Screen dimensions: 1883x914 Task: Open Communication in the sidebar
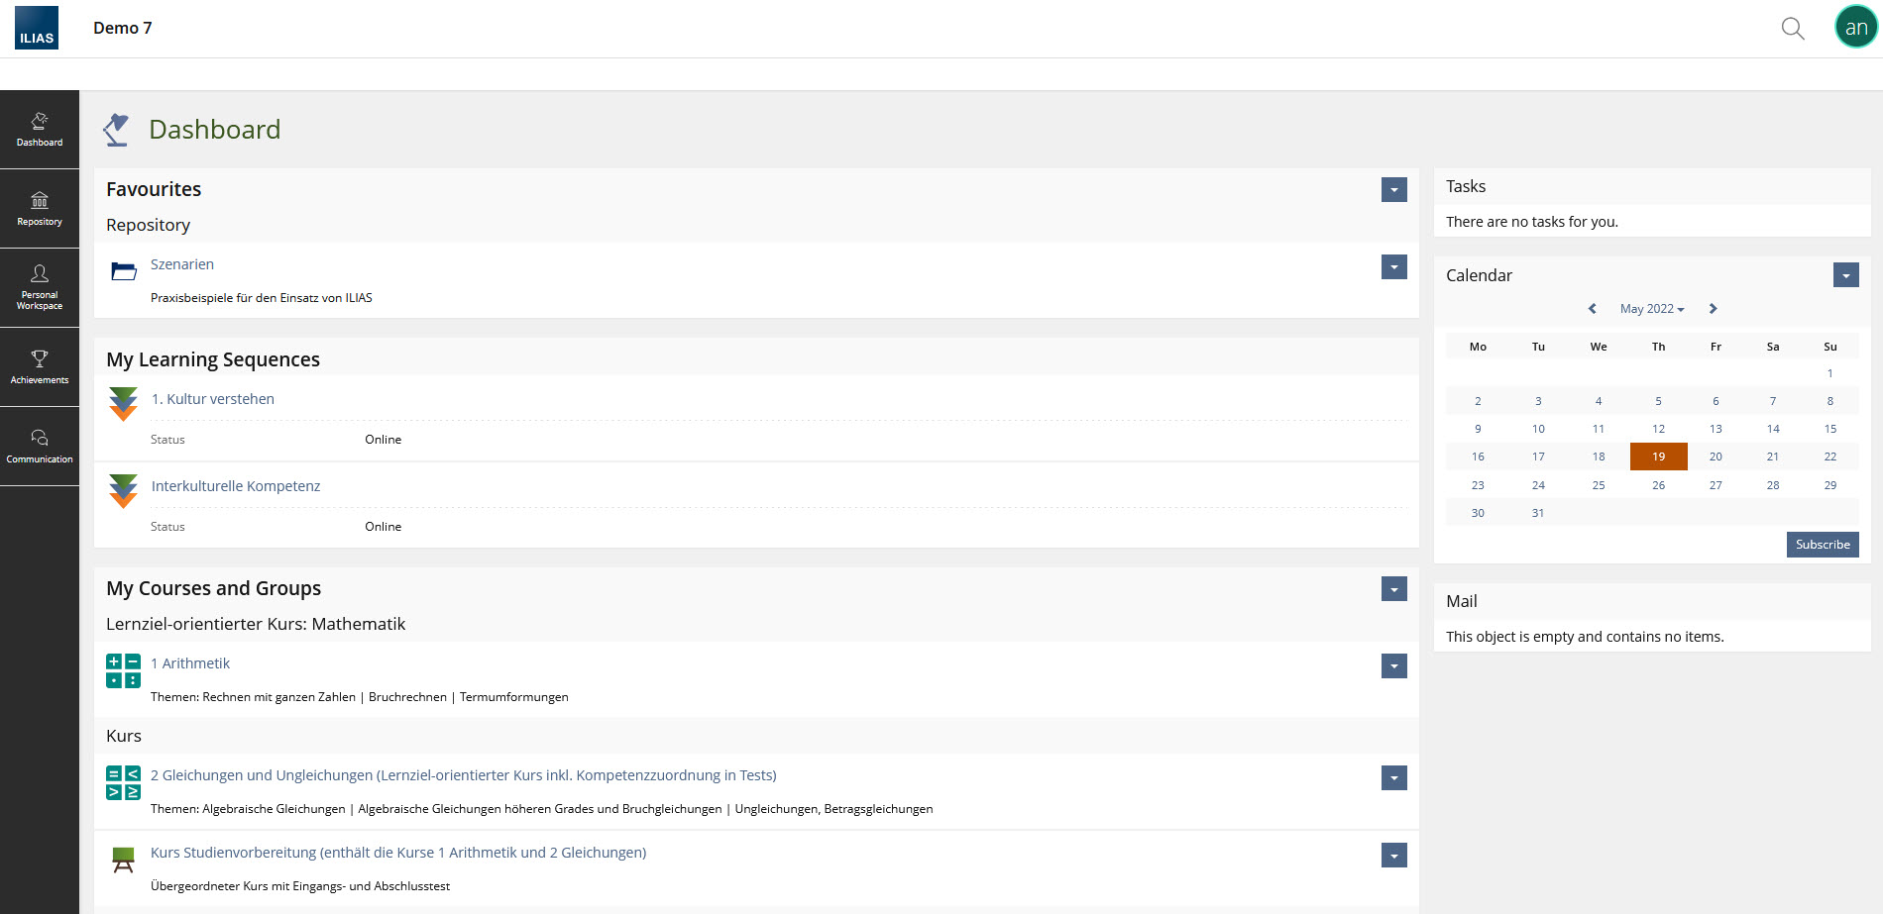(x=40, y=446)
